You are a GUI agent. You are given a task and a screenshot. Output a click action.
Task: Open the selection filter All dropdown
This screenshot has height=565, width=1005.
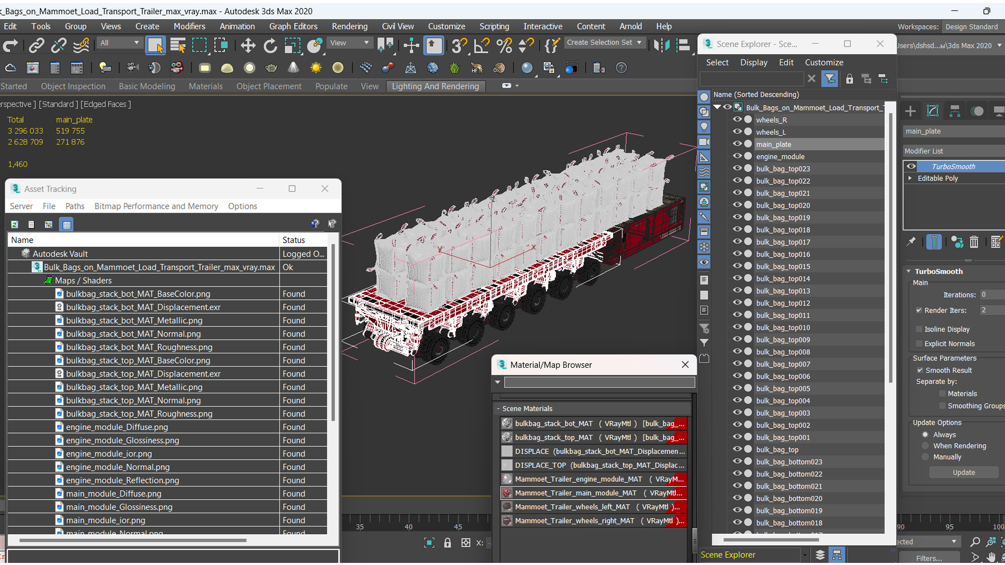point(119,43)
